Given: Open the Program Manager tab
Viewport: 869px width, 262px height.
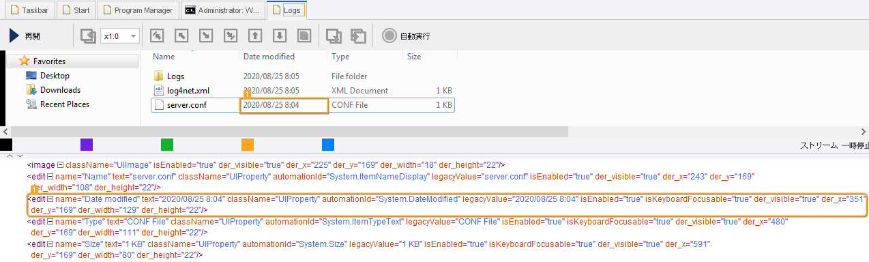Looking at the screenshot, I should point(138,10).
